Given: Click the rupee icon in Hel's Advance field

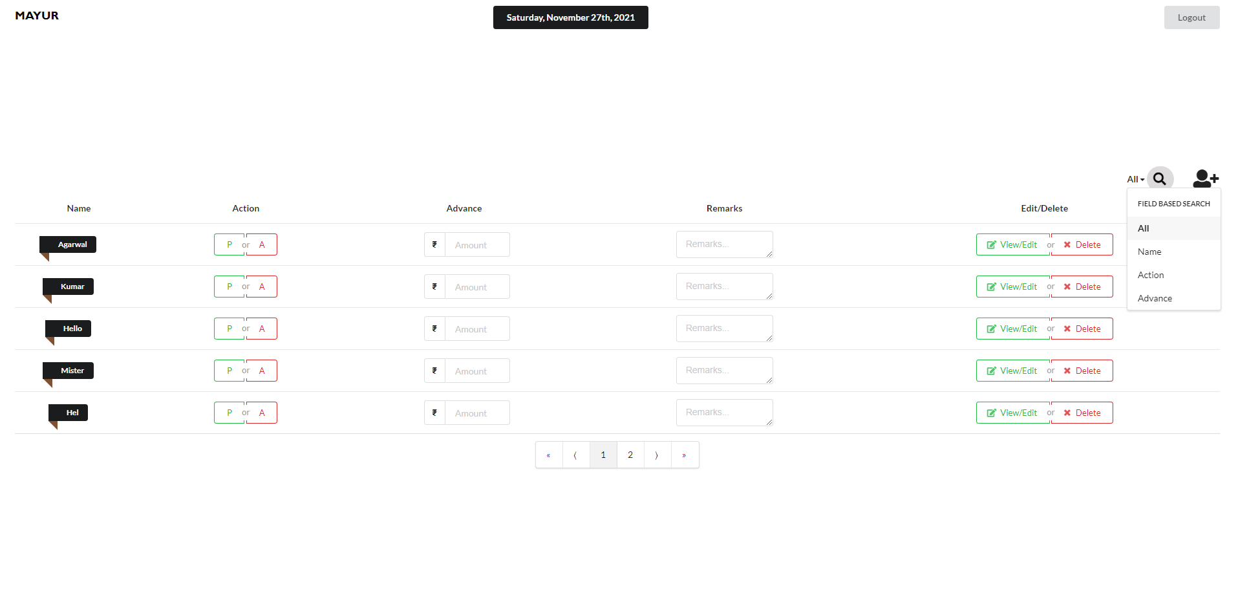Looking at the screenshot, I should point(434,412).
